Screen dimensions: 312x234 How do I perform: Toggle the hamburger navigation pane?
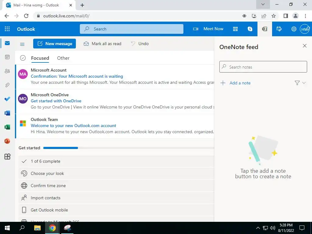point(22,44)
